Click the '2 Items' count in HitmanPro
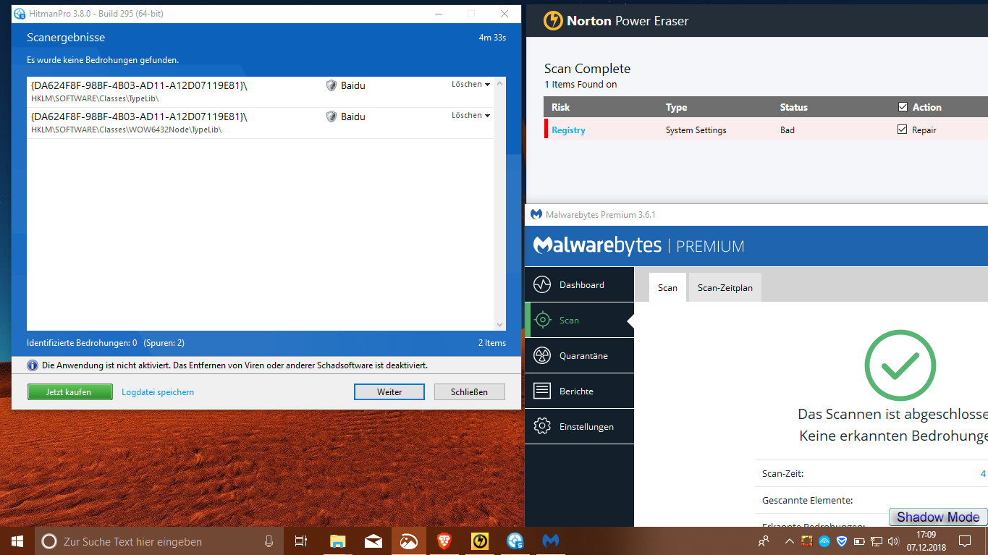This screenshot has height=555, width=988. 492,343
